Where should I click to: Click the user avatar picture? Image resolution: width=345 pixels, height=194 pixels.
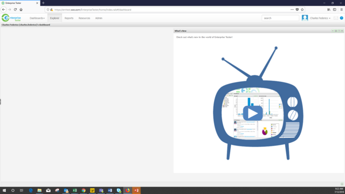[x=305, y=18]
